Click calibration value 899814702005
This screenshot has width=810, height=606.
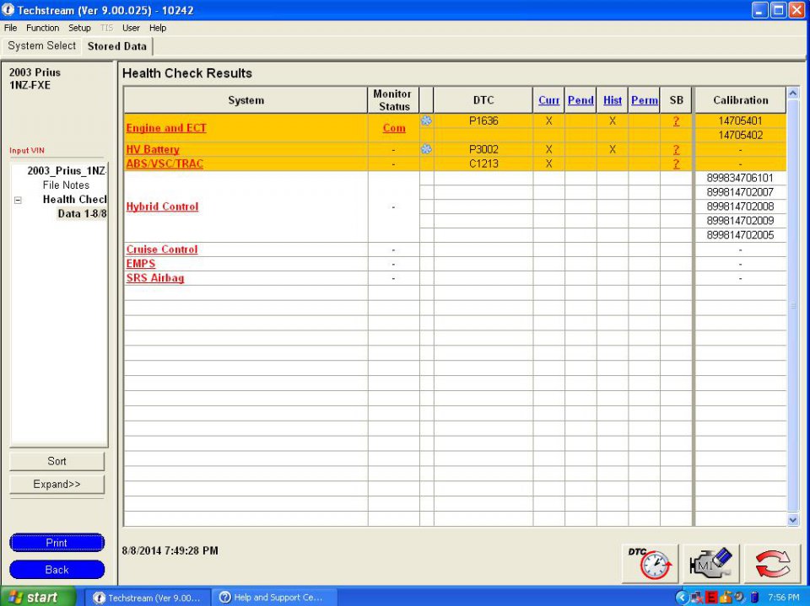[x=740, y=235]
